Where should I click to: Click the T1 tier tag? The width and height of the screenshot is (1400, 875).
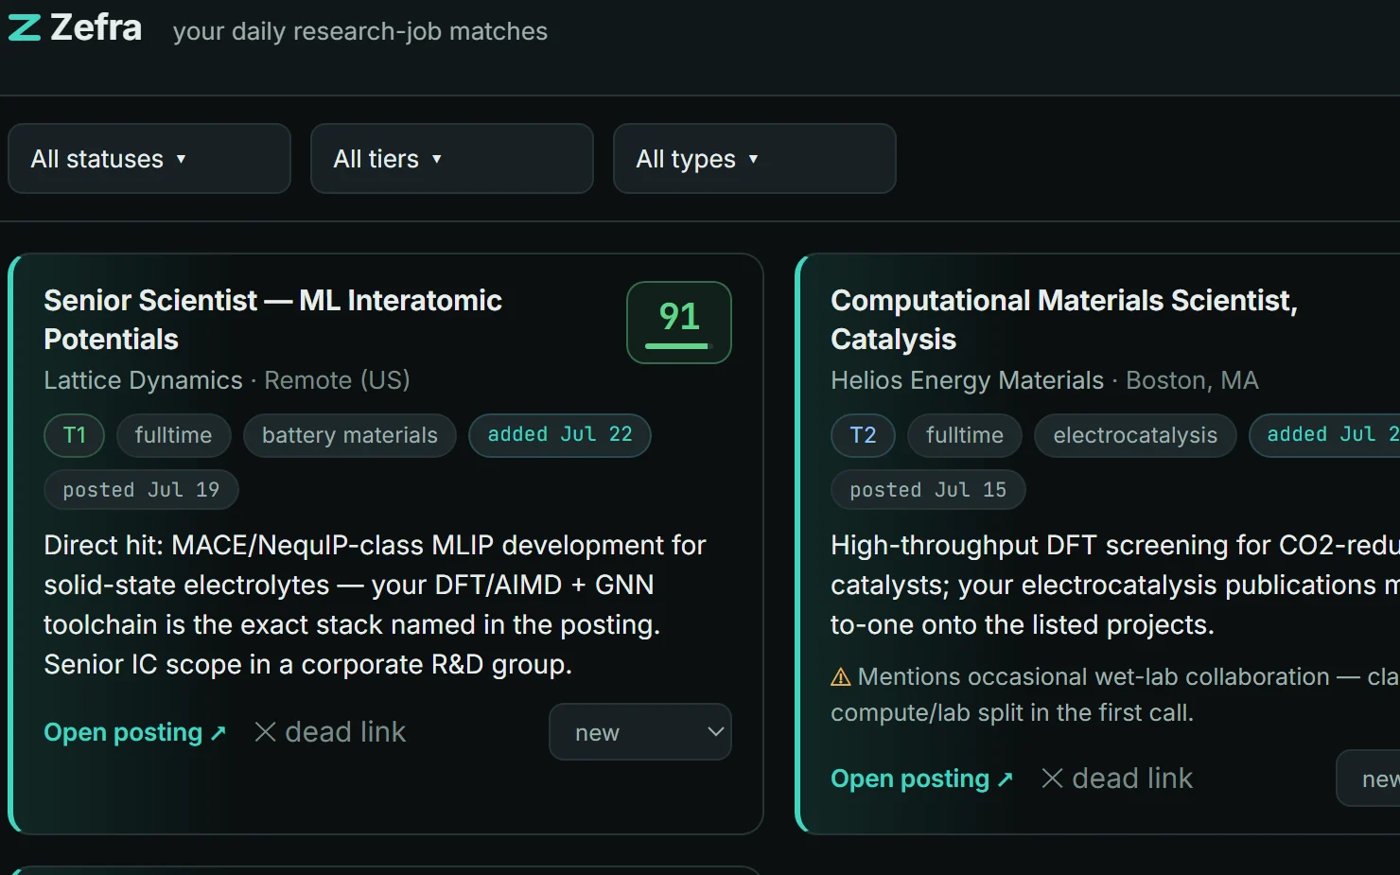click(75, 435)
